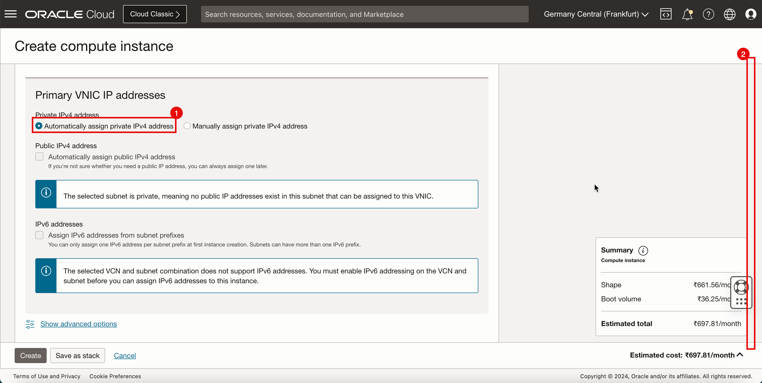
Task: Click the help question mark icon
Action: (x=708, y=14)
